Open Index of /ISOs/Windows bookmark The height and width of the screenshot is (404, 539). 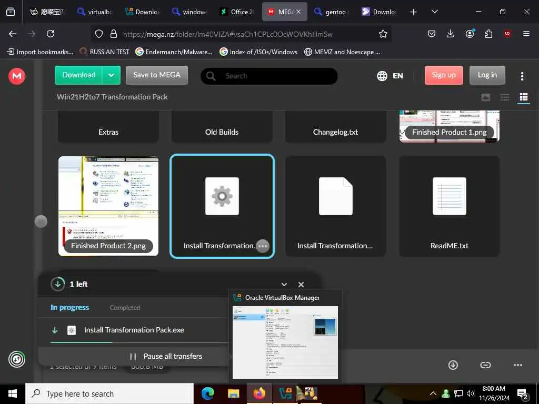(x=258, y=52)
